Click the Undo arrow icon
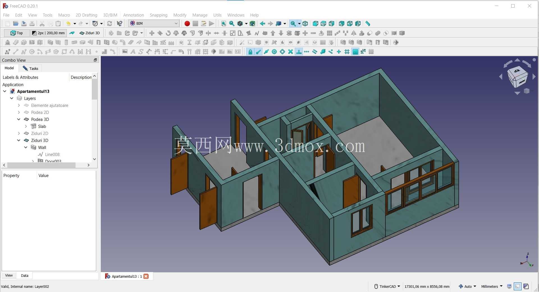 68,24
